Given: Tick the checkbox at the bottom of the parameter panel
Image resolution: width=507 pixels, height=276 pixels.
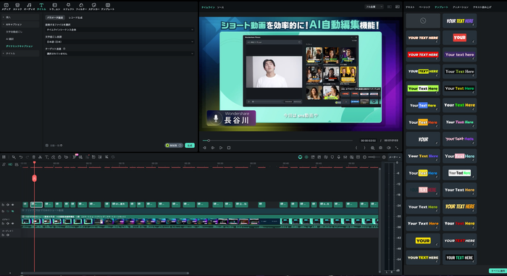Looking at the screenshot, I should pos(47,146).
